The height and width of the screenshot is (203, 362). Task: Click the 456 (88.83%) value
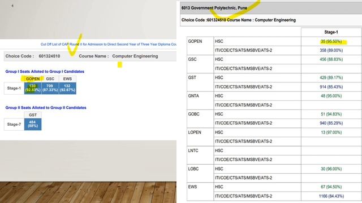click(331, 59)
